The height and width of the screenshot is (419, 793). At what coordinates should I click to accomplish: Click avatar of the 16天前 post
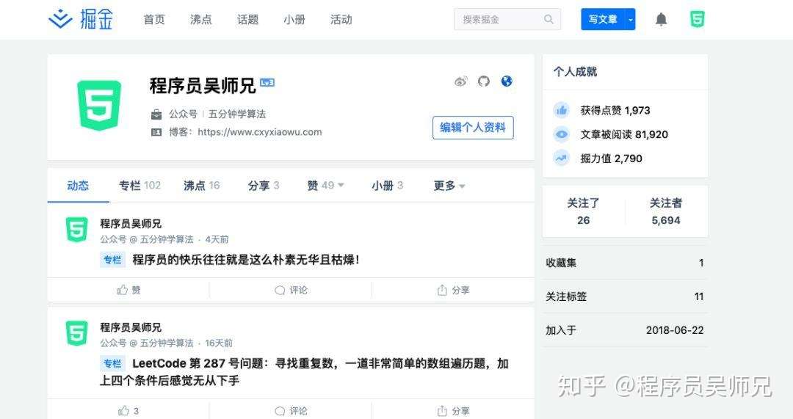point(77,334)
